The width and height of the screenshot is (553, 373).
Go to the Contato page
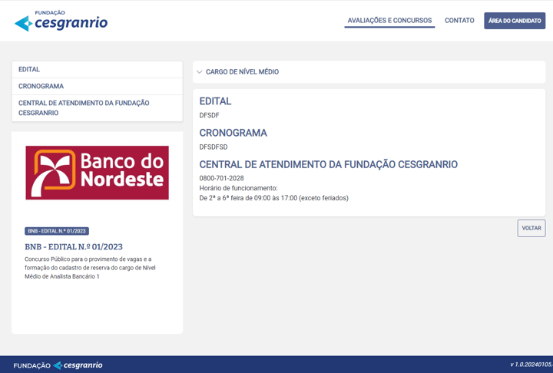[459, 21]
